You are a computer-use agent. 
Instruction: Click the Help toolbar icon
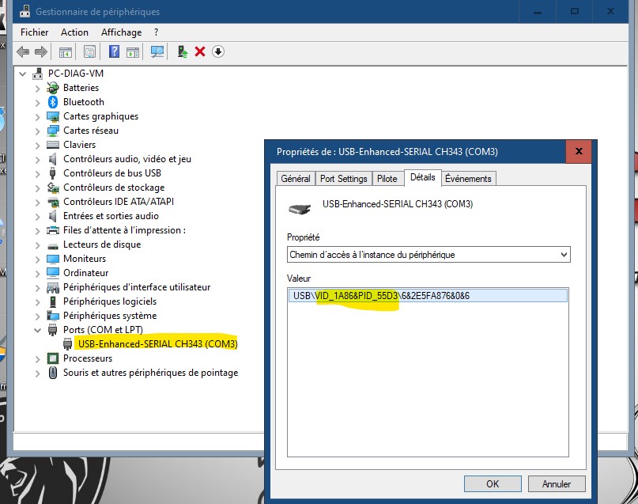(x=114, y=51)
